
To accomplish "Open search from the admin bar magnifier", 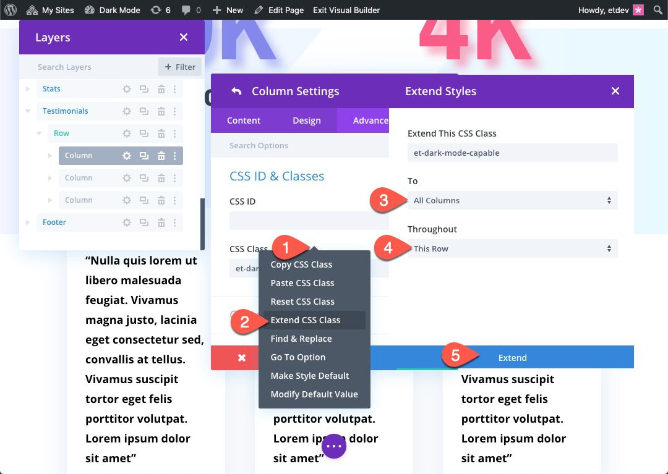I will 657,9.
